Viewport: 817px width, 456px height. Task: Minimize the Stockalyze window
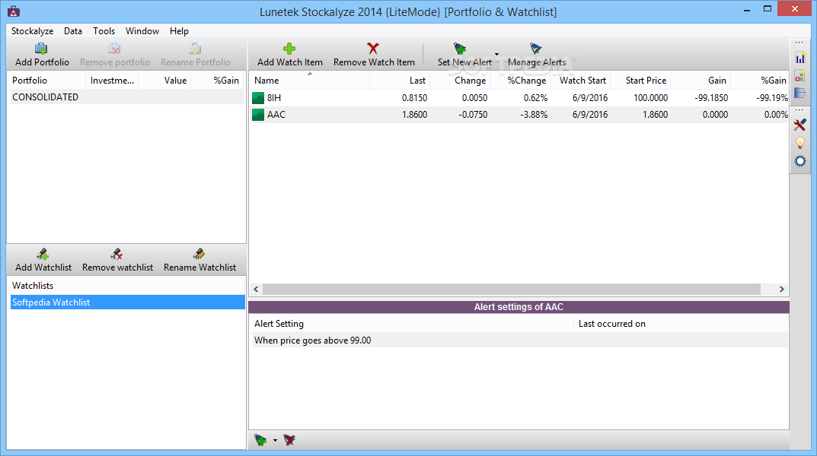(747, 9)
